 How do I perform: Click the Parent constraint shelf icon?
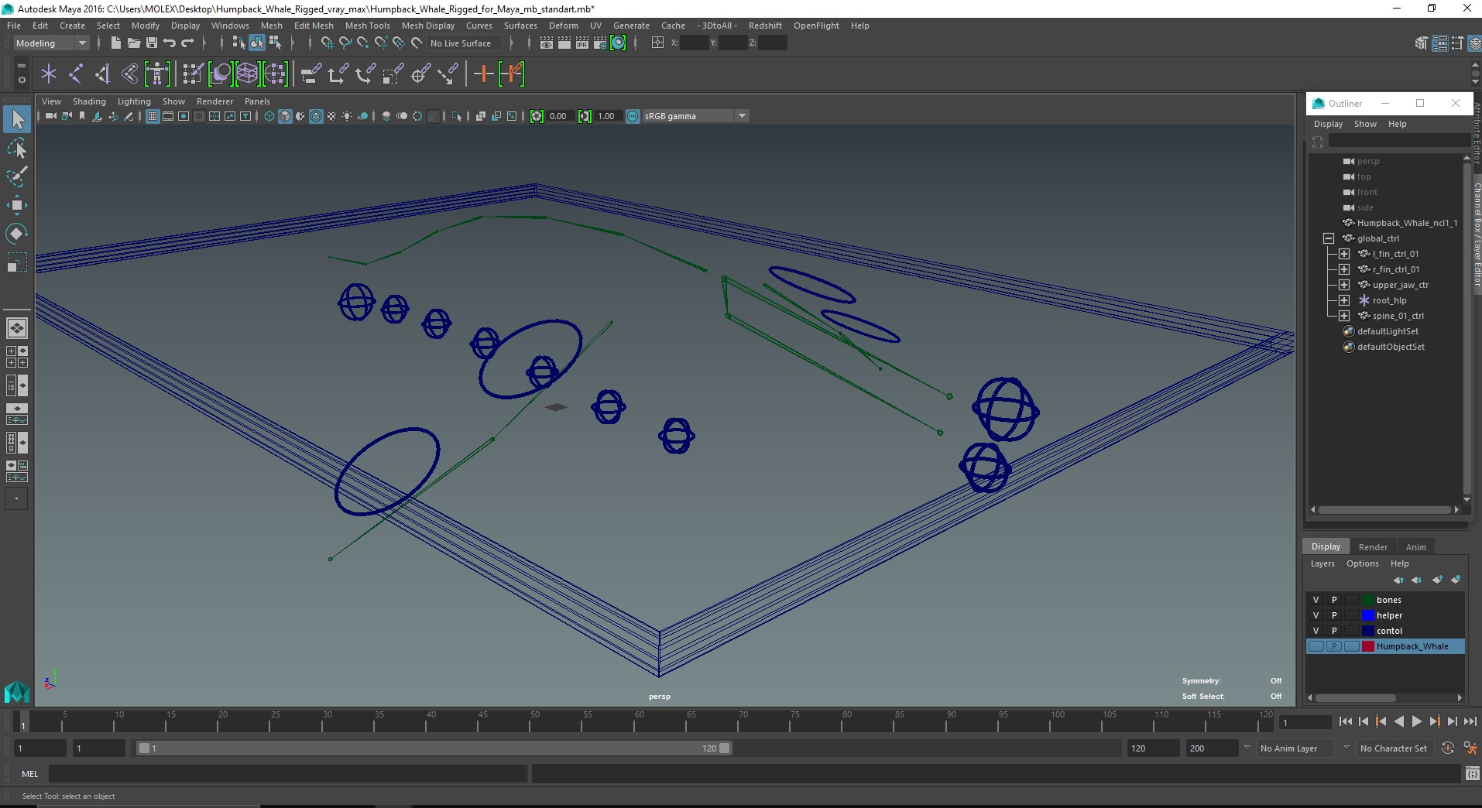tap(311, 74)
